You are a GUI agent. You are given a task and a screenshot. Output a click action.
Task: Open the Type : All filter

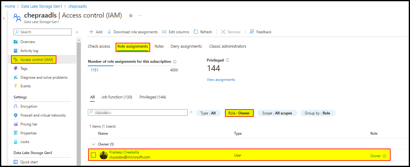coord(208,113)
